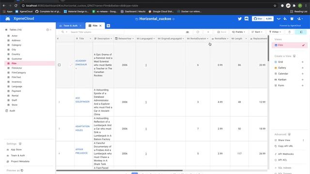This screenshot has height=174, width=310.
Task: Open the Discord chat icon in the header
Action: click(x=247, y=19)
